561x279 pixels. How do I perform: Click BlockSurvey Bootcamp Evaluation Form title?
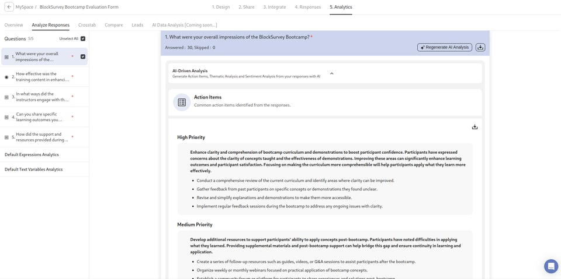79,7
